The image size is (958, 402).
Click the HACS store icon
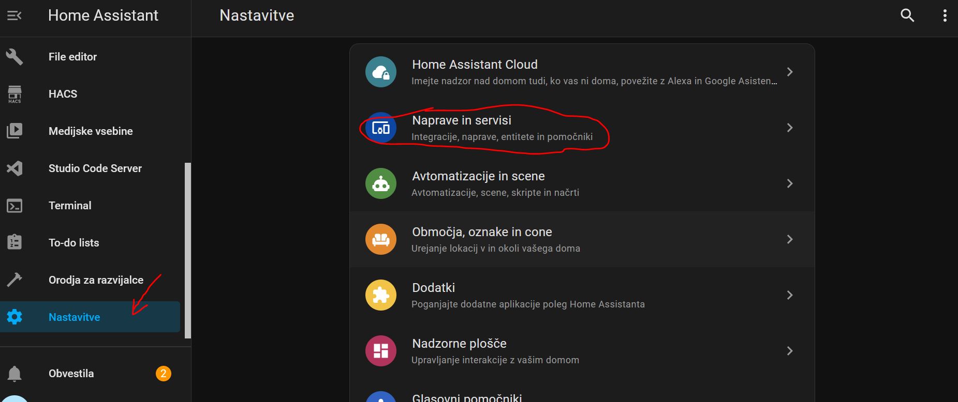[x=14, y=94]
